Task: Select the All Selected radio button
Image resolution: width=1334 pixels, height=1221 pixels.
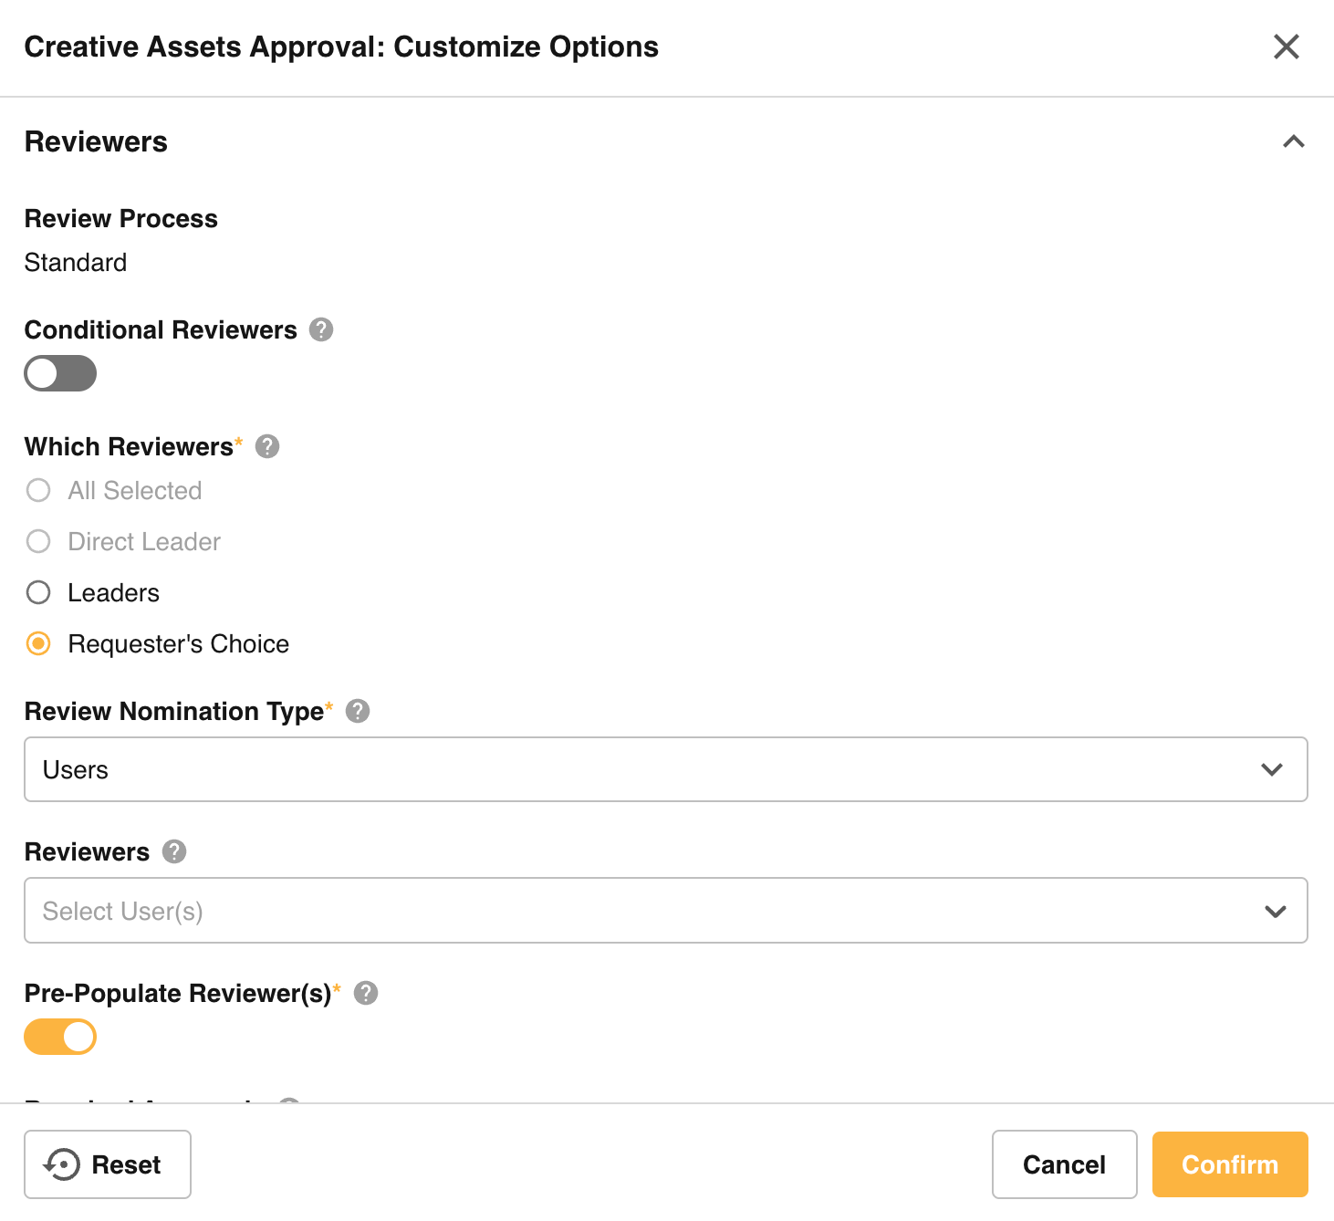Action: pyautogui.click(x=38, y=490)
